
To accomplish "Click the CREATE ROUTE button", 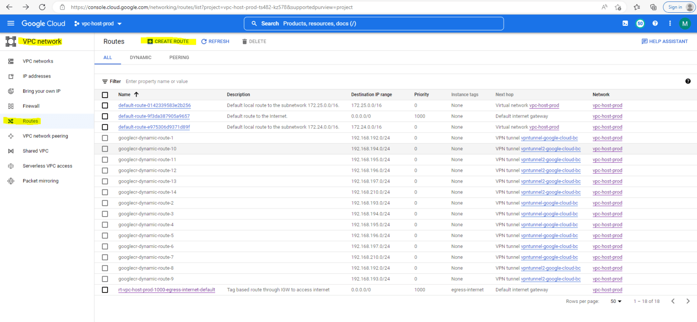I will point(168,41).
